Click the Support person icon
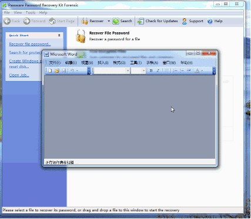This screenshot has width=251, height=219. point(184,21)
